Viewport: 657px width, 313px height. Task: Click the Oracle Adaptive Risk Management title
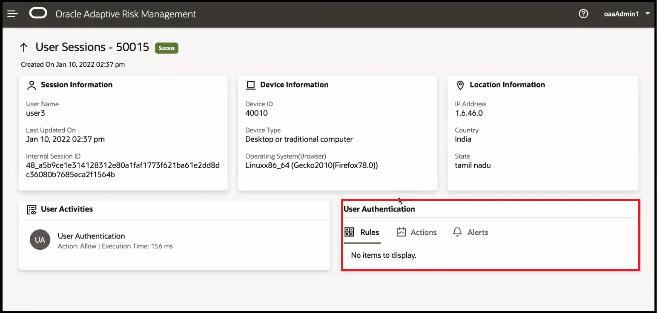126,14
